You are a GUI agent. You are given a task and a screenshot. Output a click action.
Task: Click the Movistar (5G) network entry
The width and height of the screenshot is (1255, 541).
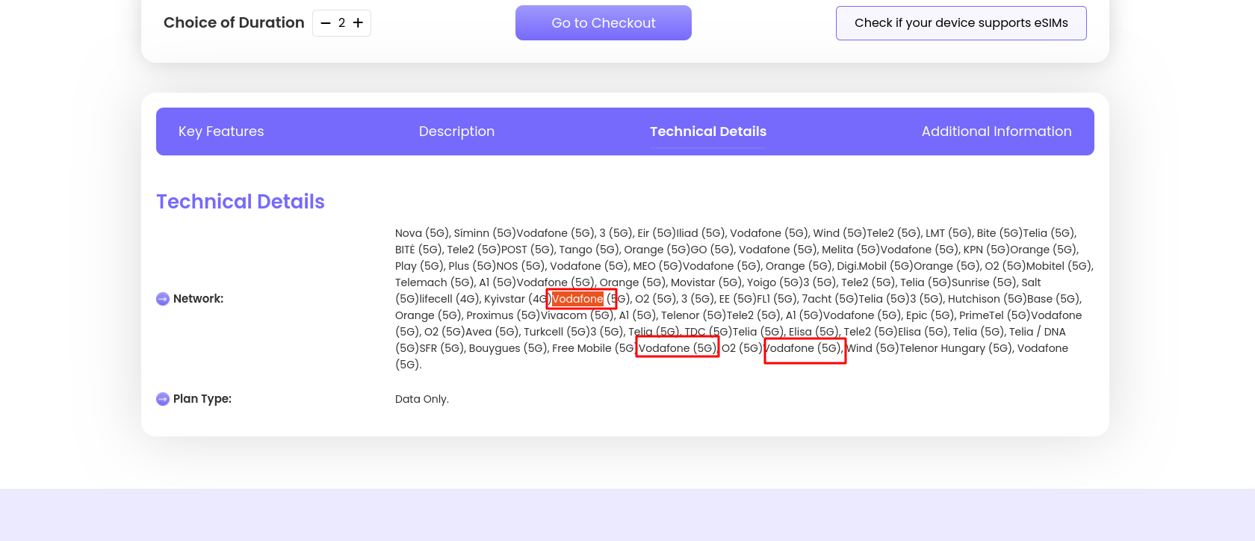(705, 282)
